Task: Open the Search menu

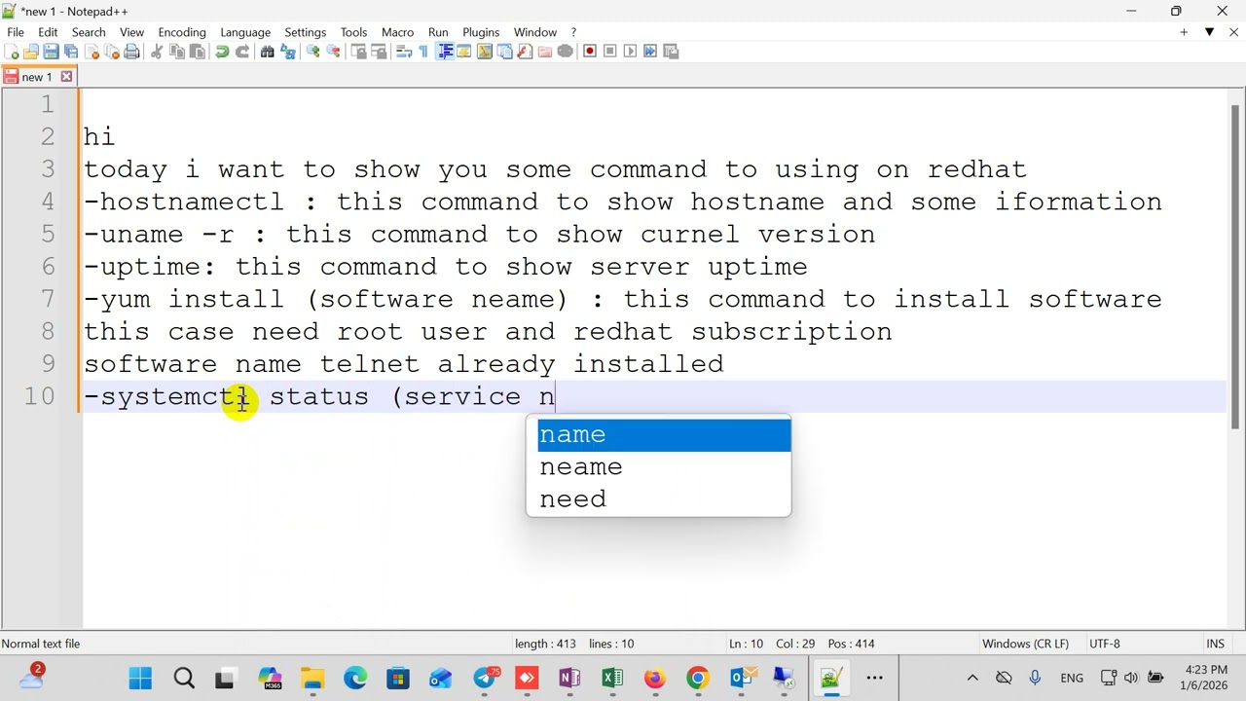Action: 89,32
